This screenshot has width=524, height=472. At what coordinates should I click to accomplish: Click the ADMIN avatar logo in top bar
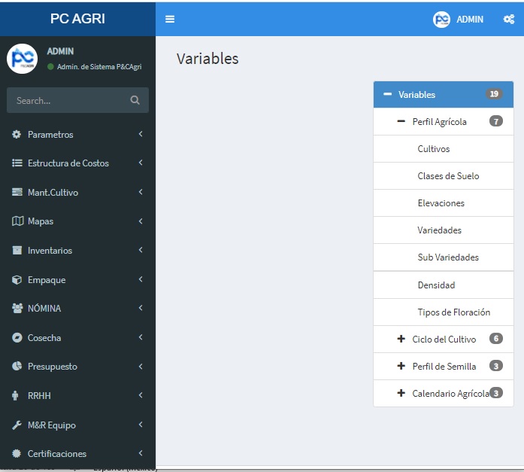point(442,20)
